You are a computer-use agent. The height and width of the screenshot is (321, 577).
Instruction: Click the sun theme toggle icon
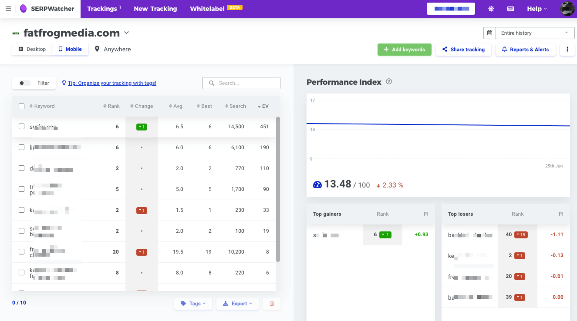[491, 9]
